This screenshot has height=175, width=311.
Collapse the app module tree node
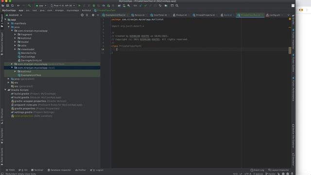(x=5, y=19)
